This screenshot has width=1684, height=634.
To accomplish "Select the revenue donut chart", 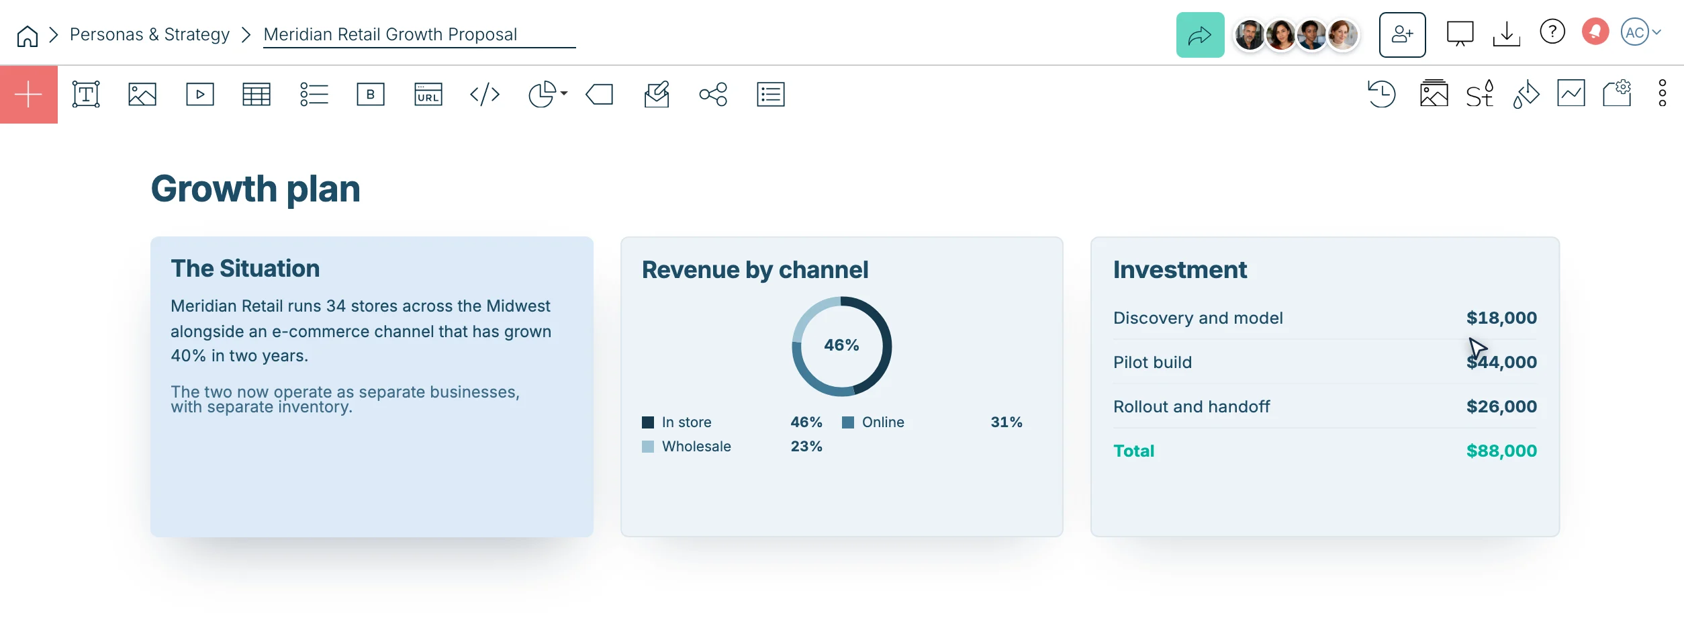I will click(842, 346).
